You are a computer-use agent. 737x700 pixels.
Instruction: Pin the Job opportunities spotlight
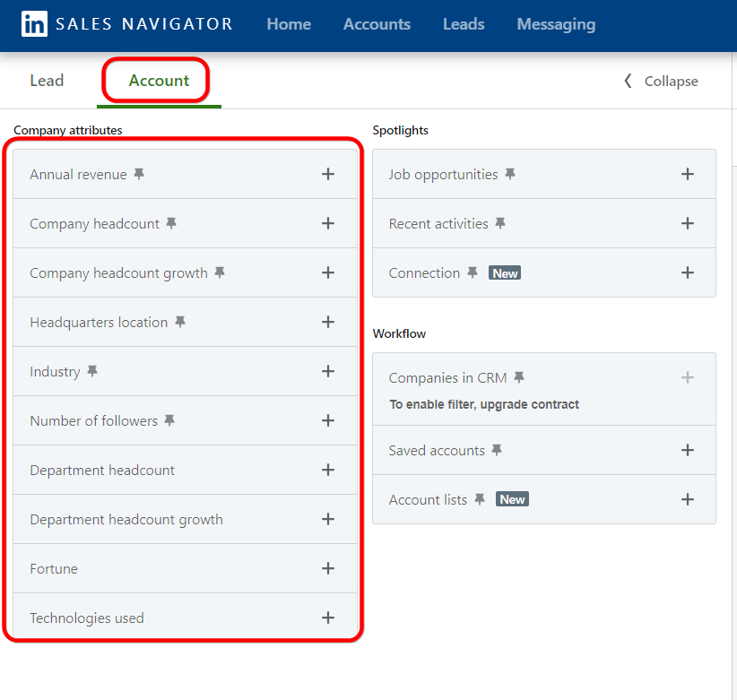tap(509, 174)
